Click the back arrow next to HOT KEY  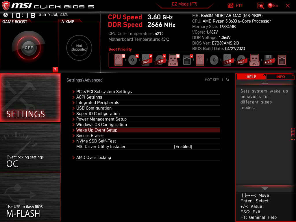point(227,80)
